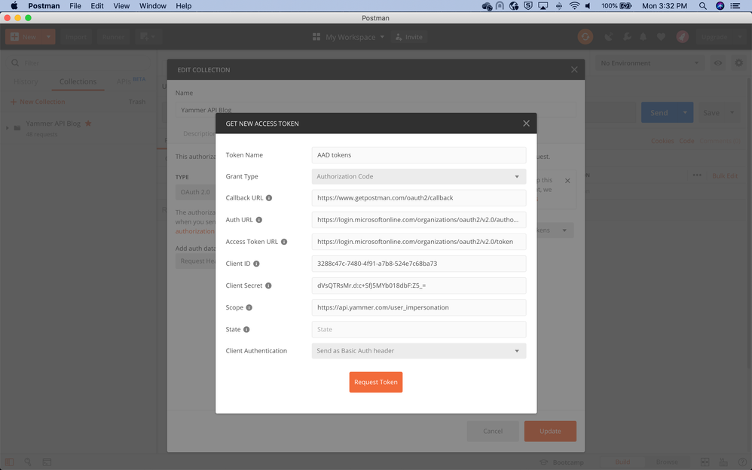Click info icon next to State
The height and width of the screenshot is (470, 752).
[x=246, y=329]
